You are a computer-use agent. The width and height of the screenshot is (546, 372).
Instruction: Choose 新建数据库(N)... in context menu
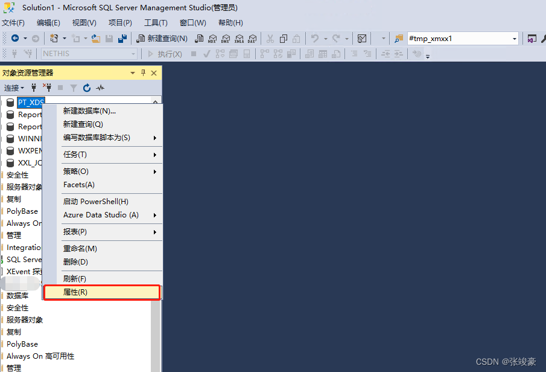click(x=89, y=111)
